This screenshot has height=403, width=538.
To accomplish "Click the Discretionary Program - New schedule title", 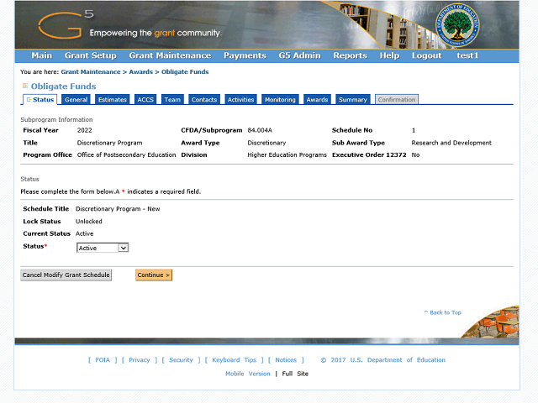I will click(x=118, y=209).
